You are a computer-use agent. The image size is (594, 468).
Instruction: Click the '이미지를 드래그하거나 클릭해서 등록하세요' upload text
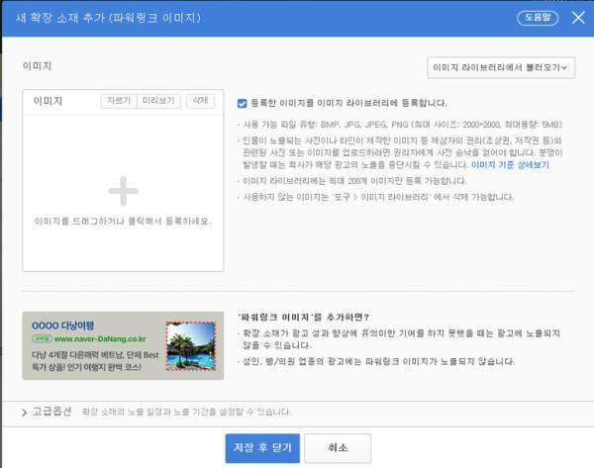(123, 221)
